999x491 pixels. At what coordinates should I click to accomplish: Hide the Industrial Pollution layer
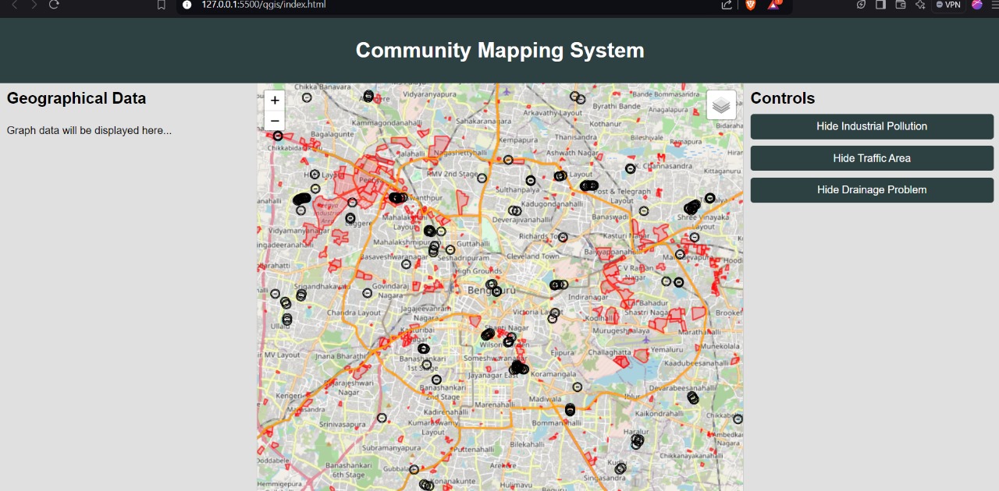click(x=872, y=126)
